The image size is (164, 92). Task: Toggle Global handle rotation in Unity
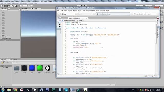[29, 6]
